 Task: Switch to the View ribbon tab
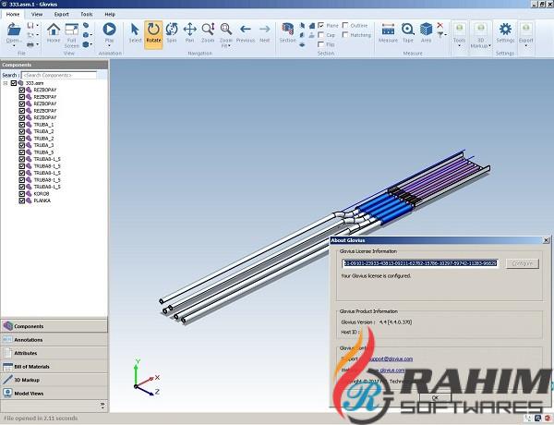click(37, 14)
